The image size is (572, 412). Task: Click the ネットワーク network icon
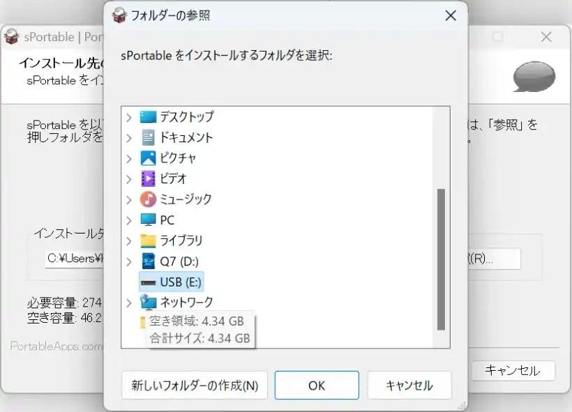(149, 302)
